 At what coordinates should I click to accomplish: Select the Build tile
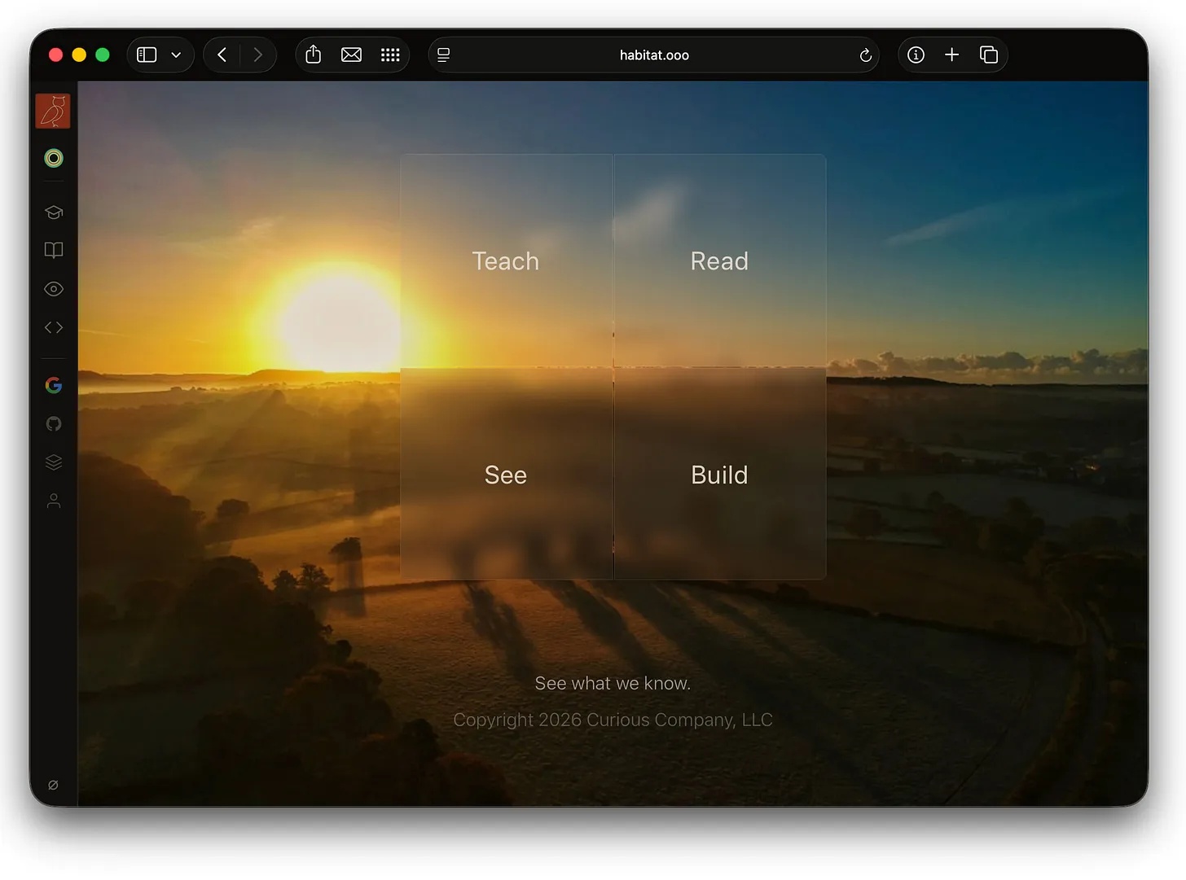coord(719,475)
